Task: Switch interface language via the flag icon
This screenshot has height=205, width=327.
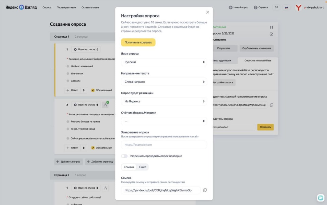Action: 286,8
